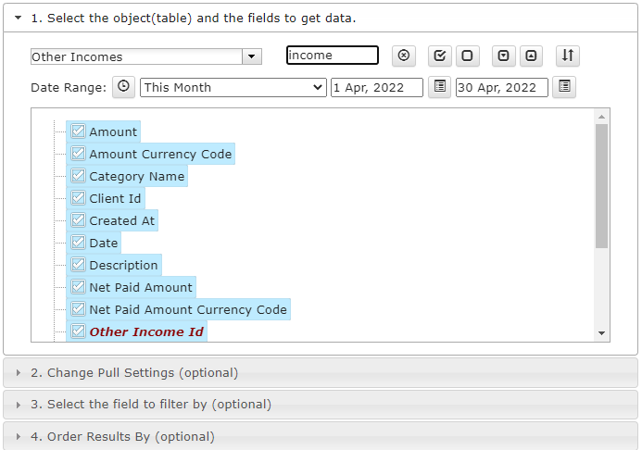Viewport: 642px width, 450px height.
Task: Open calendar picker for 1 Apr, 2022
Action: pyautogui.click(x=440, y=87)
